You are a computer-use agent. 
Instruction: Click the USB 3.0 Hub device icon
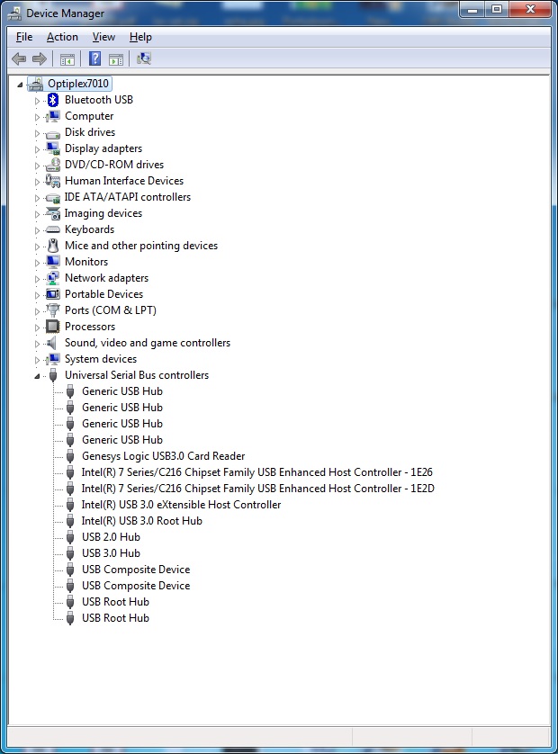coord(70,553)
